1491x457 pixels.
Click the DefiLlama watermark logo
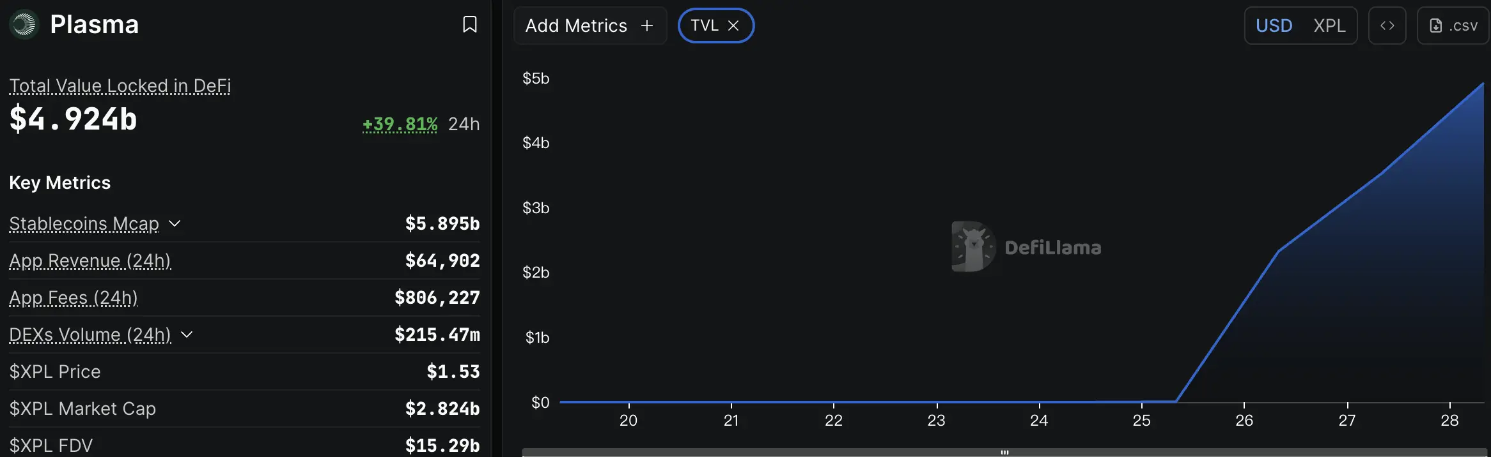point(973,247)
